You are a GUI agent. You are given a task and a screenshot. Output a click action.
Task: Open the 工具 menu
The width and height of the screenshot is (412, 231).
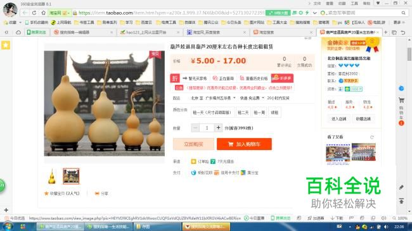[354, 3]
